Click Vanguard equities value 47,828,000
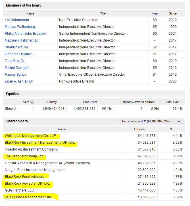Screen dimensions: 190x206 tap(147, 156)
